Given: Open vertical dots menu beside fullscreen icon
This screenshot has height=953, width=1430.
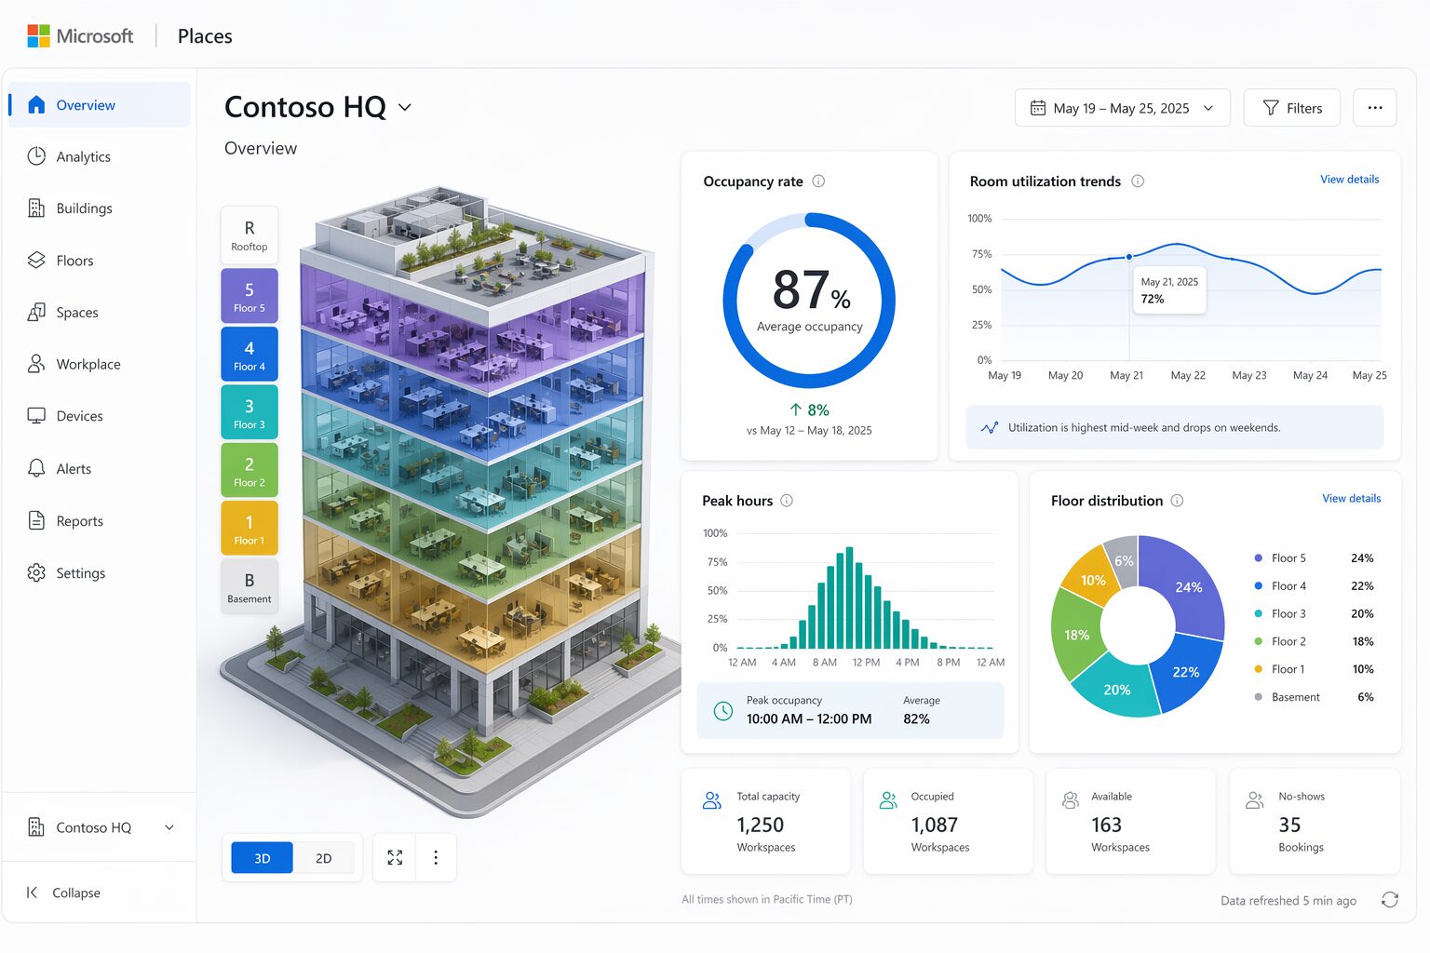Looking at the screenshot, I should [x=436, y=858].
